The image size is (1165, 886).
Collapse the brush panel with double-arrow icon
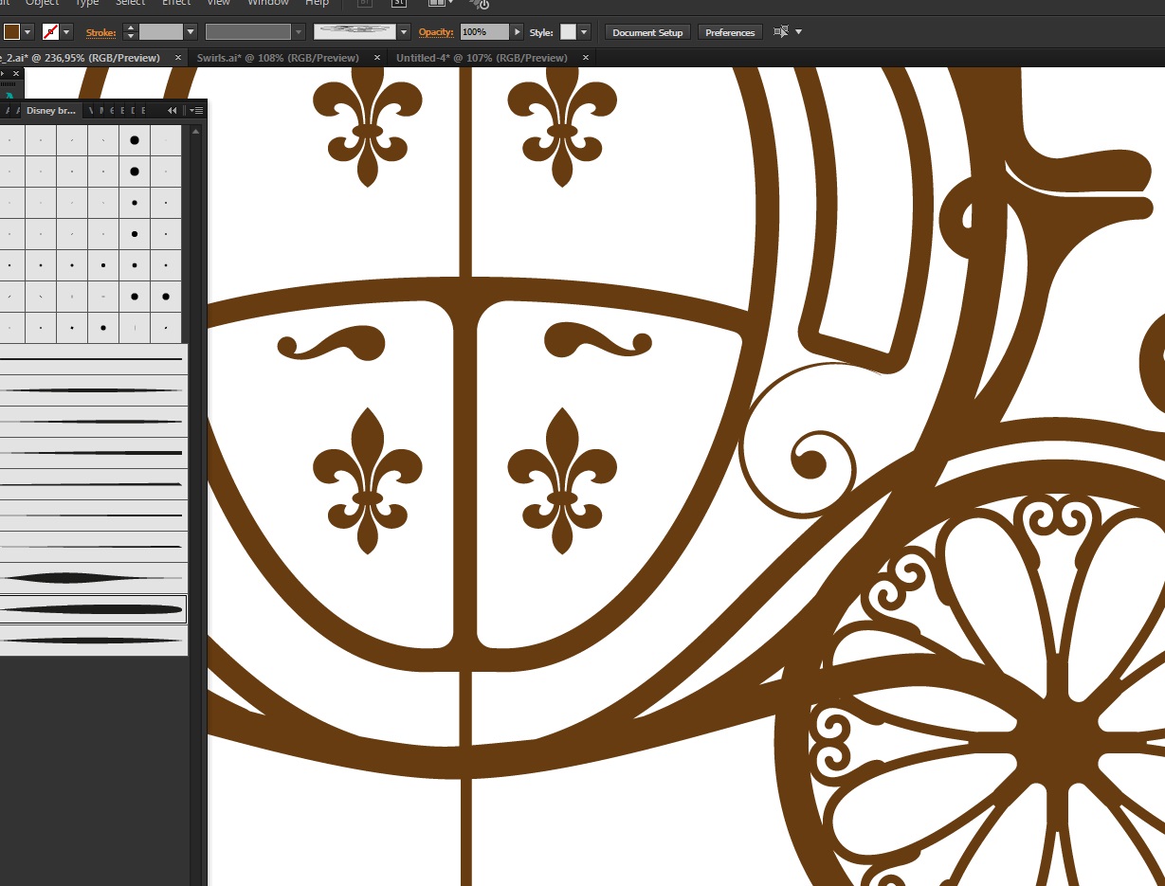173,111
